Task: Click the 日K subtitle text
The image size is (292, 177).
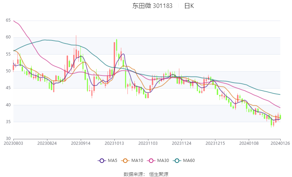Action: (189, 6)
